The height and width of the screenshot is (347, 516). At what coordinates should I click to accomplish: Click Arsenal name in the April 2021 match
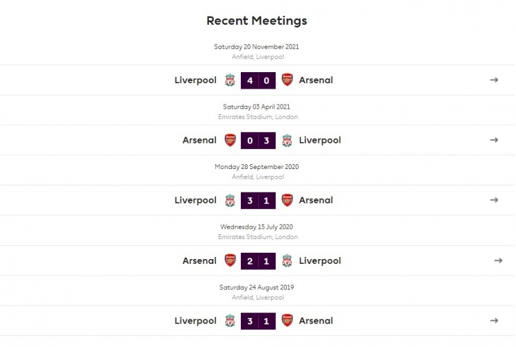pos(200,140)
